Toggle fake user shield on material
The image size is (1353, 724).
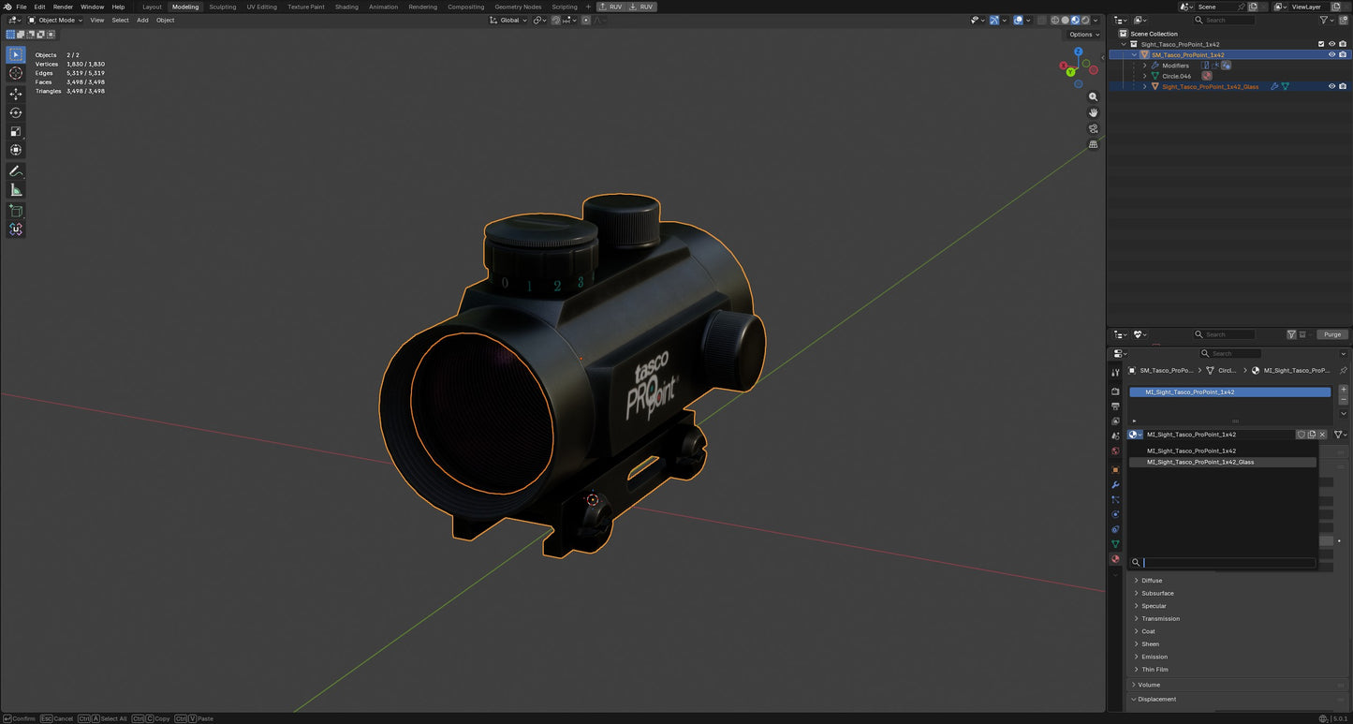(1301, 435)
